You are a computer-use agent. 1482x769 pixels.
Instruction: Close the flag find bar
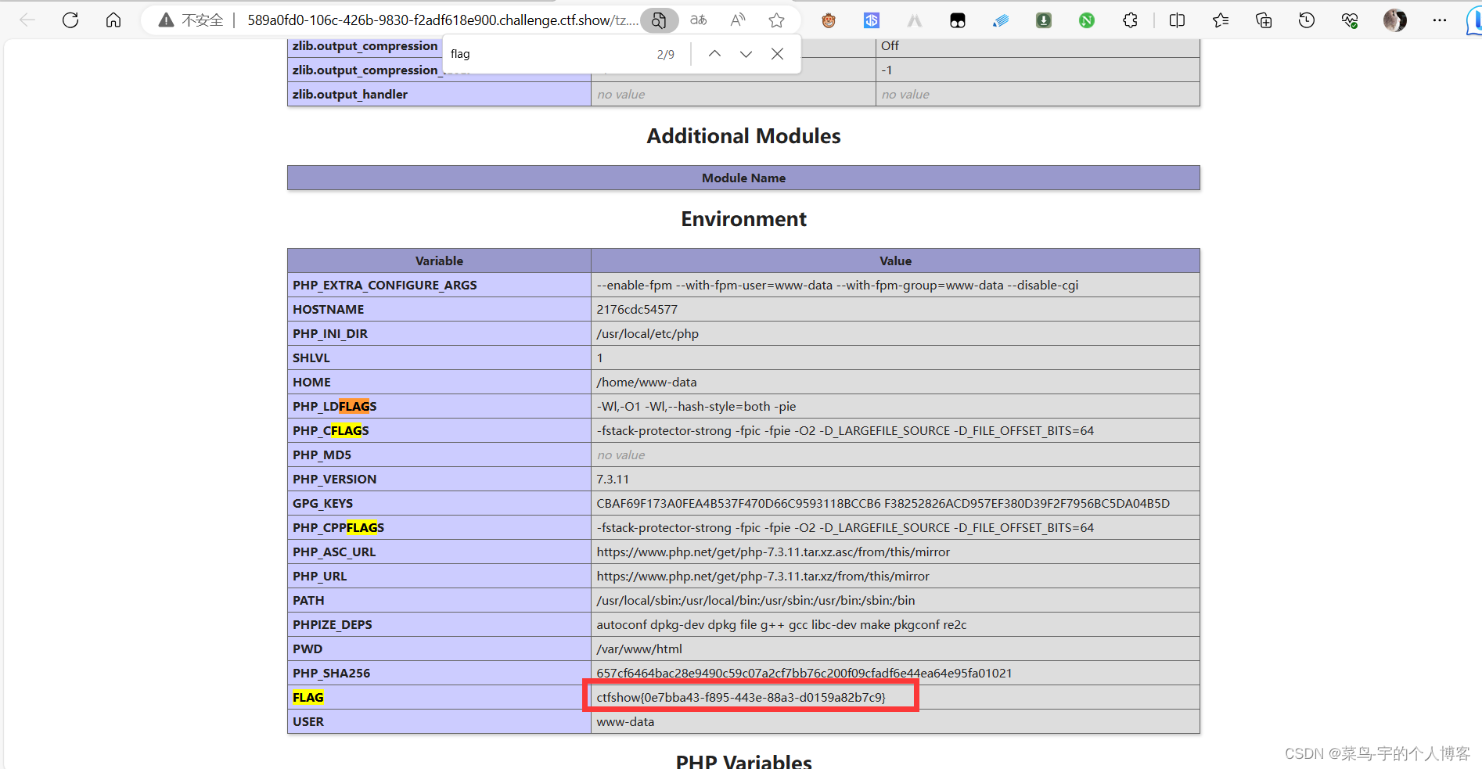point(777,53)
